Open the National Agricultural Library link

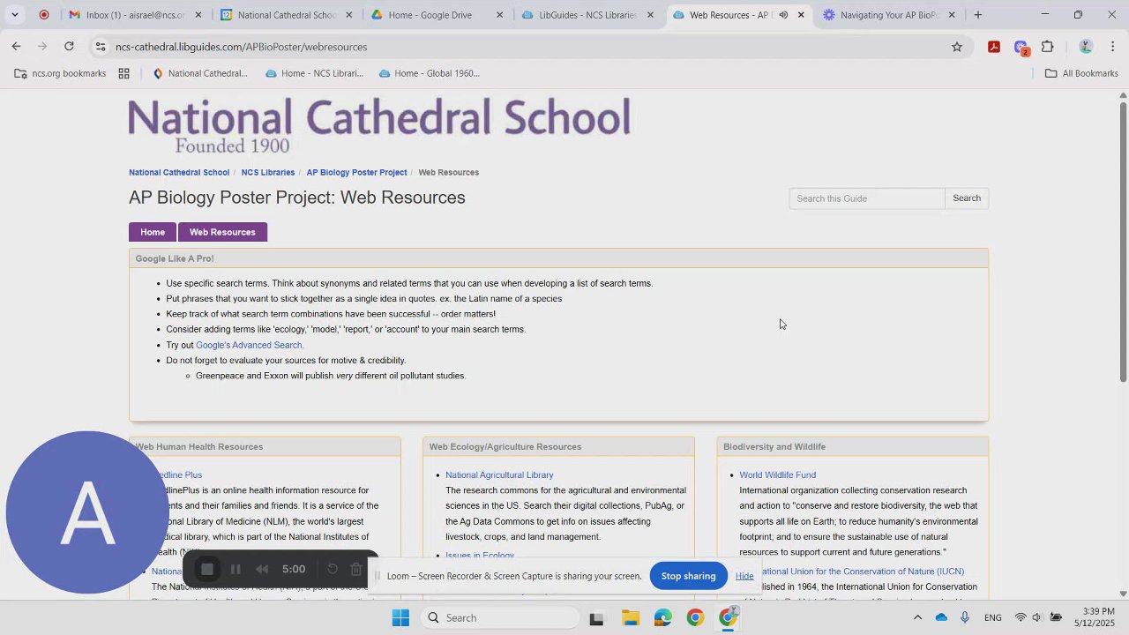click(499, 475)
